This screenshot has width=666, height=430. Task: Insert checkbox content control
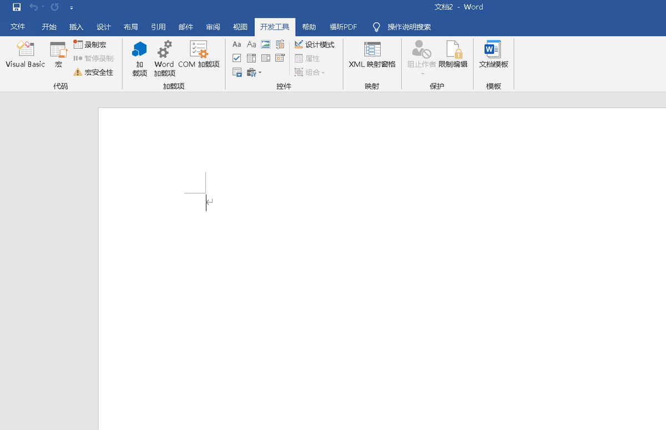tap(237, 58)
